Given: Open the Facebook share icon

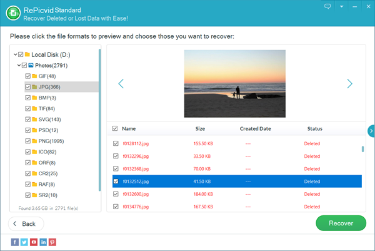Looking at the screenshot, I should (15, 242).
